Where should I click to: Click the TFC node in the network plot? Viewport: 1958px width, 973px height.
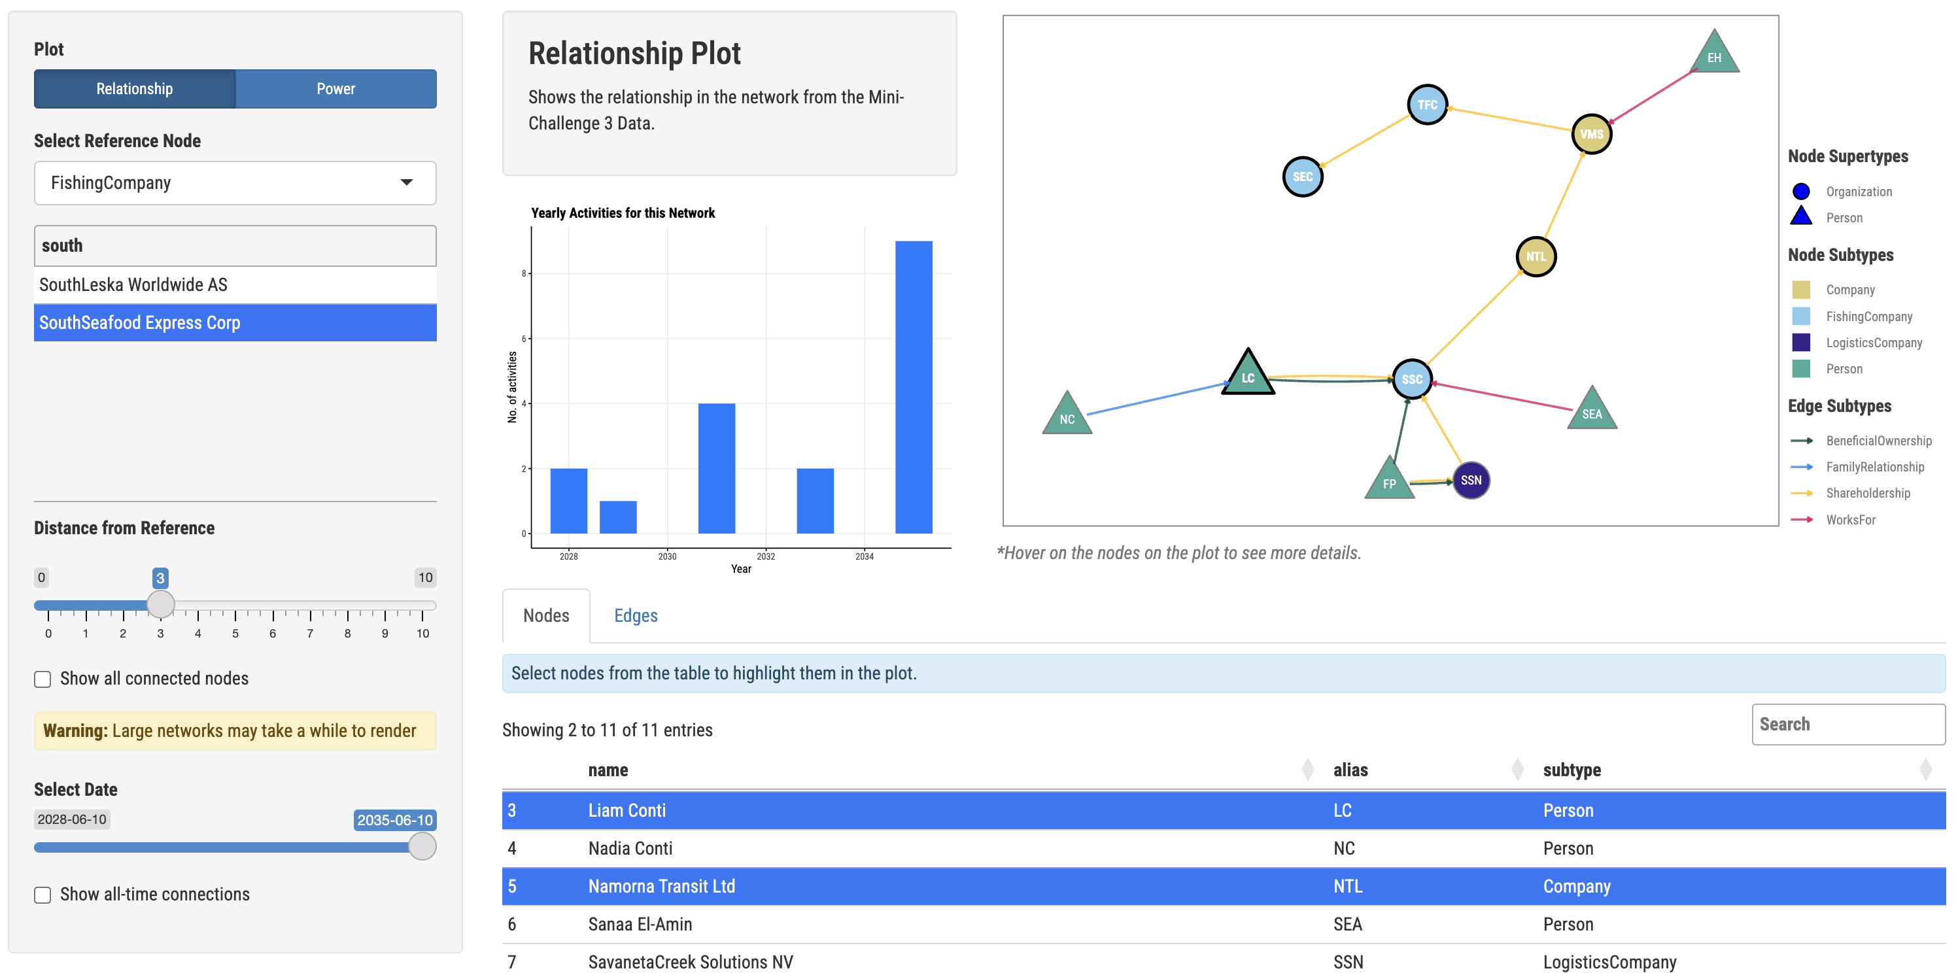1427,105
